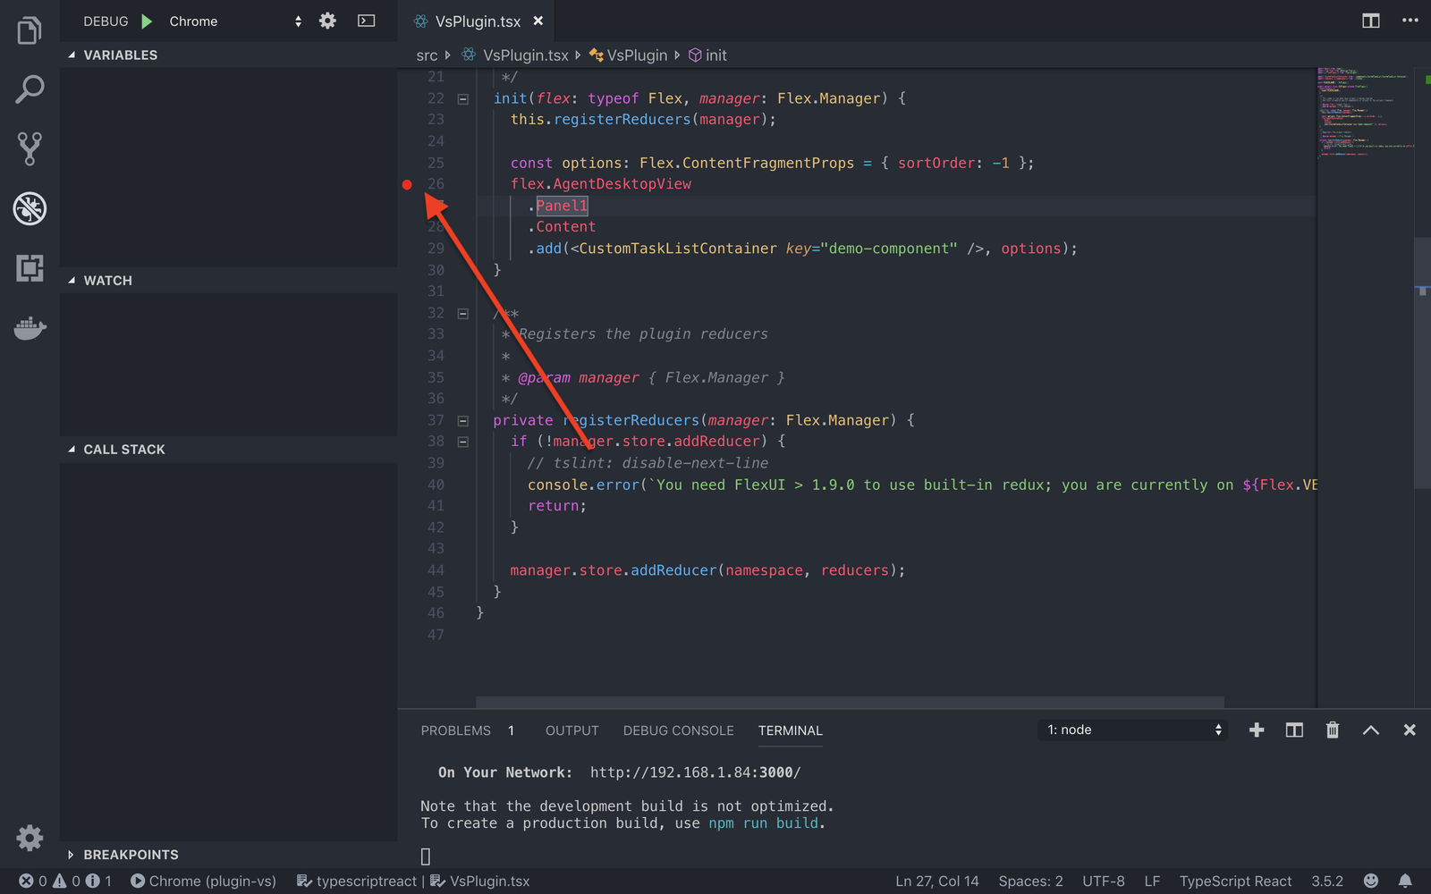Viewport: 1431px width, 894px height.
Task: Open debug settings with the gear icon
Action: (x=327, y=21)
